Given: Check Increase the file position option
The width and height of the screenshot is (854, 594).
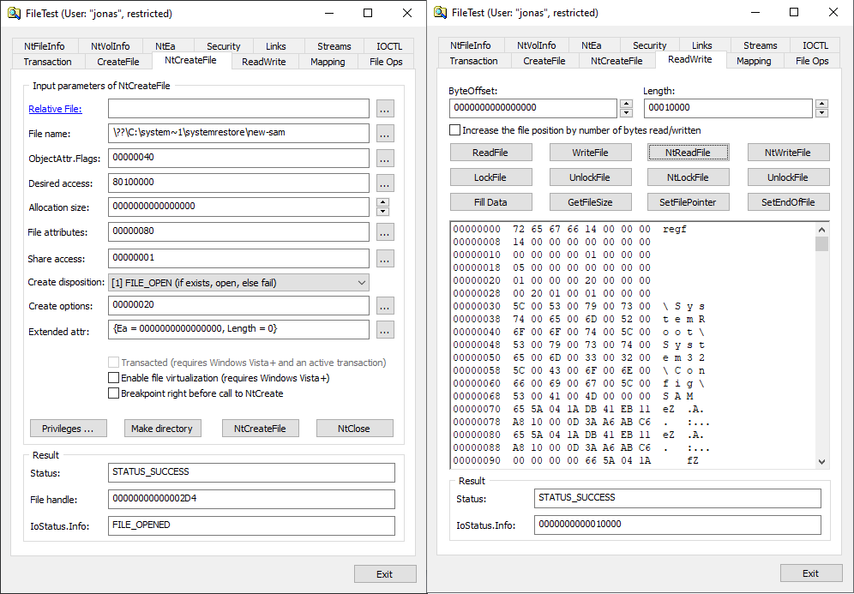Looking at the screenshot, I should [x=454, y=130].
